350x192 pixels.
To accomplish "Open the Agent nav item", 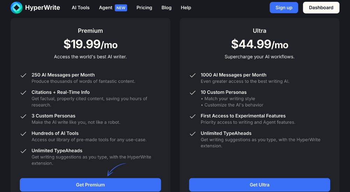I will point(106,8).
